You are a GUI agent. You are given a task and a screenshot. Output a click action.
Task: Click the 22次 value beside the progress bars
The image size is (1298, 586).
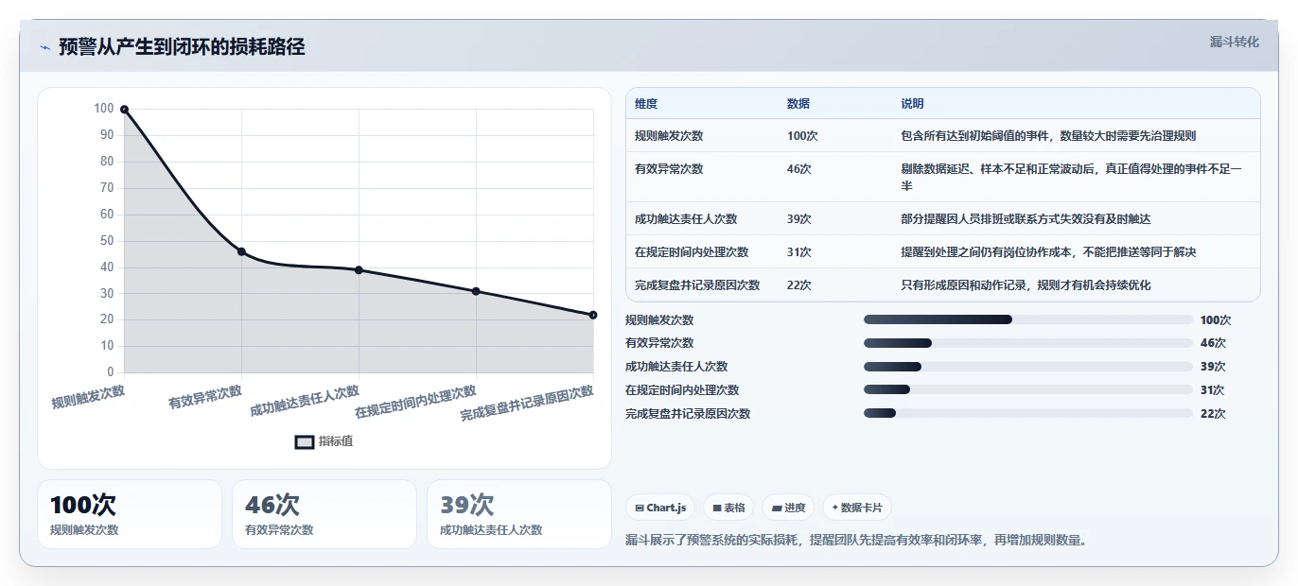pyautogui.click(x=1213, y=413)
